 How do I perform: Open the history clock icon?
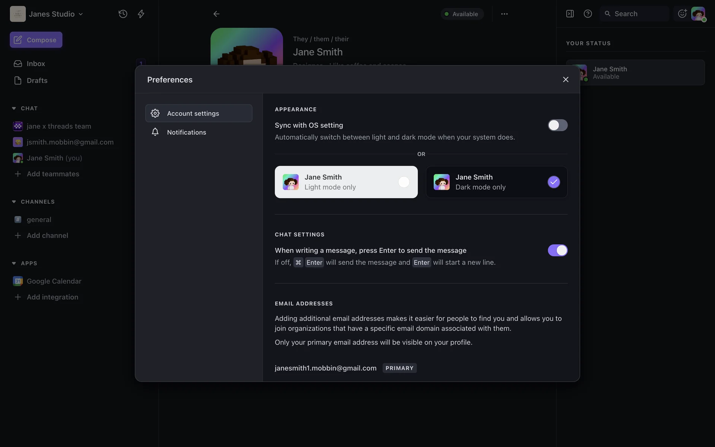(123, 14)
